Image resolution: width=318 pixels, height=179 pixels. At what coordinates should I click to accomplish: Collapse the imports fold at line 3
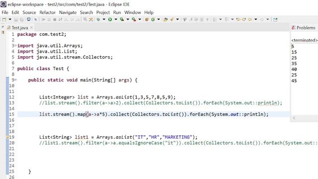coord(15,45)
